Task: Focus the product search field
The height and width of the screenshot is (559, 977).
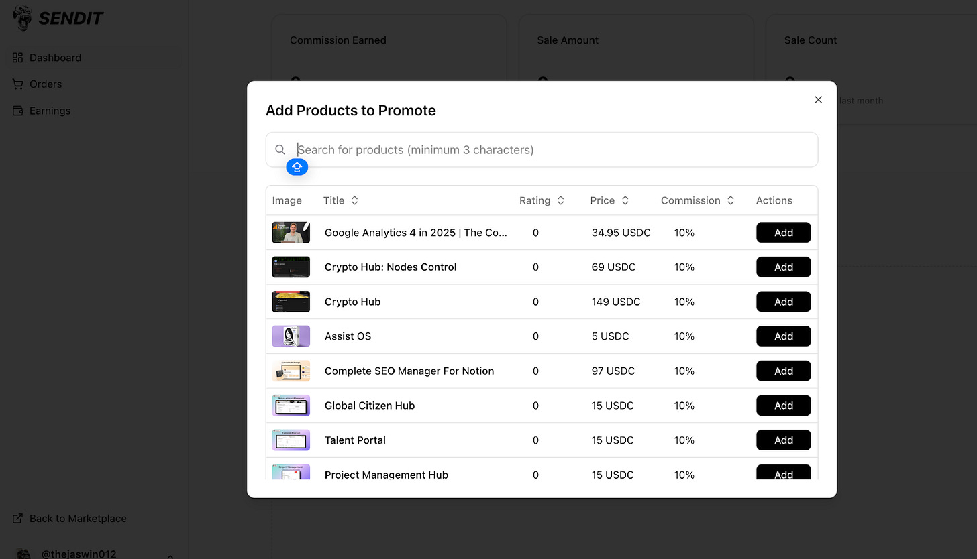Action: pyautogui.click(x=542, y=149)
